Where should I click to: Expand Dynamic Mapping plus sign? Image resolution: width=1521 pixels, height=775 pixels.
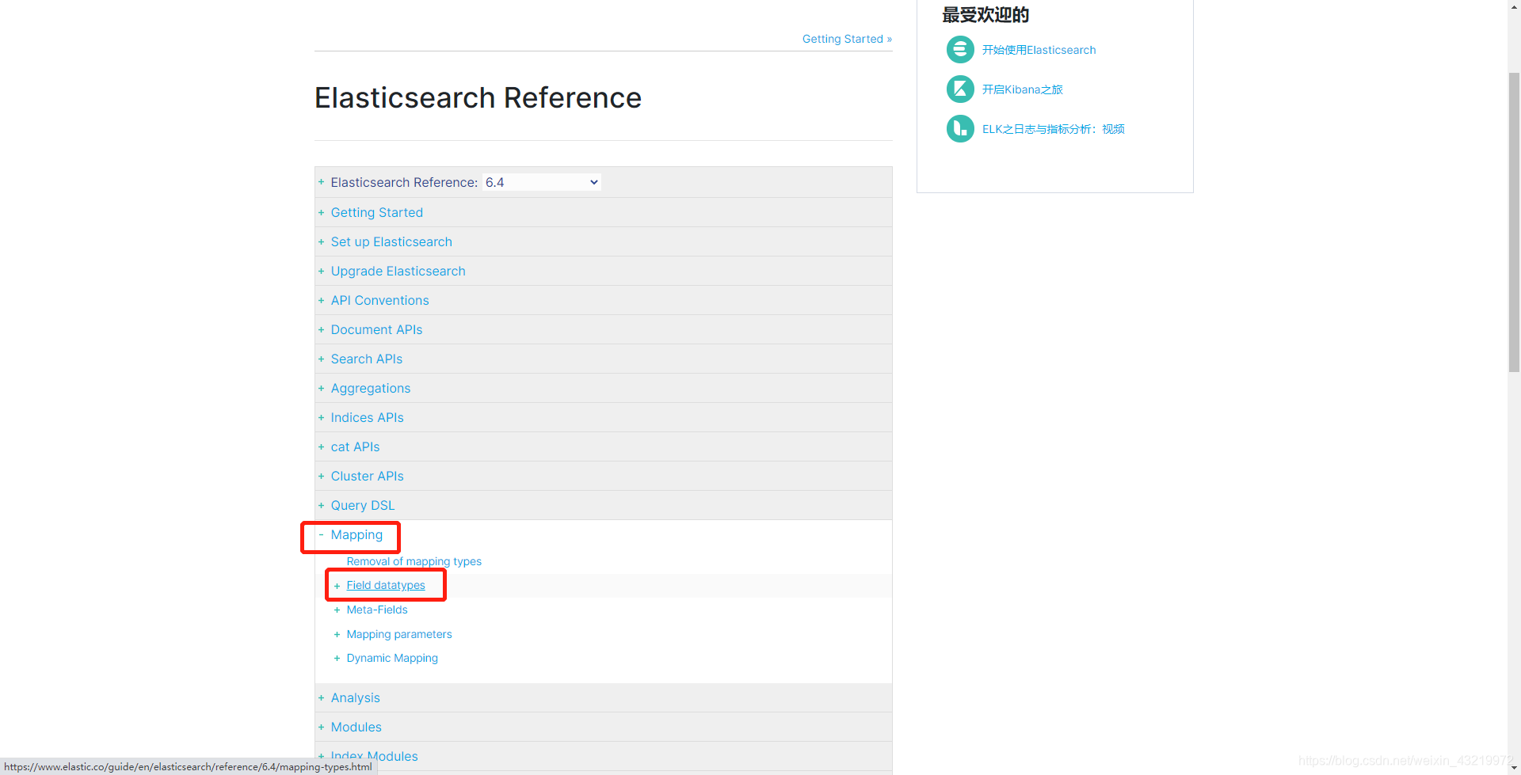[x=337, y=658]
